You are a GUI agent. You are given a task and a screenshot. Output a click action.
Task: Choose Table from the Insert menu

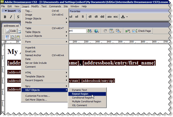45,28
